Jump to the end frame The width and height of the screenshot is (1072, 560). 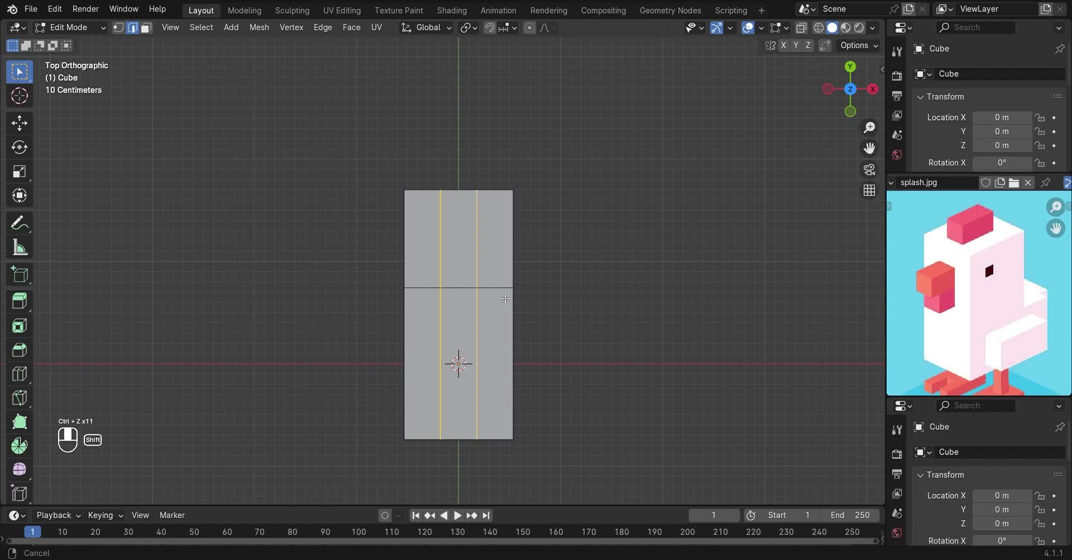coord(486,515)
